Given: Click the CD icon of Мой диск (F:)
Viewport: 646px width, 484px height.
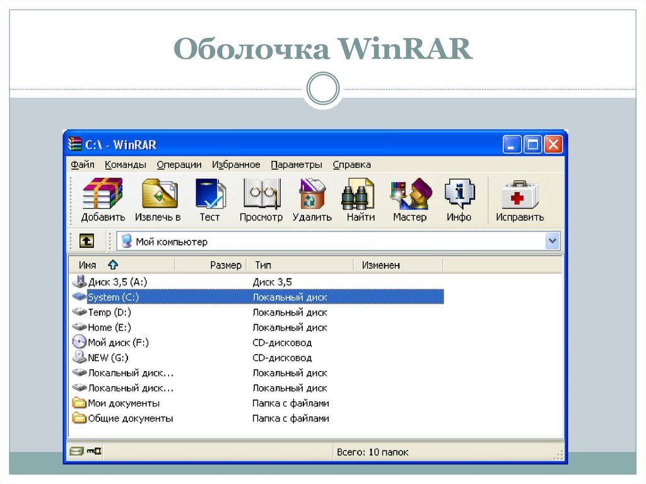Looking at the screenshot, I should pos(79,342).
